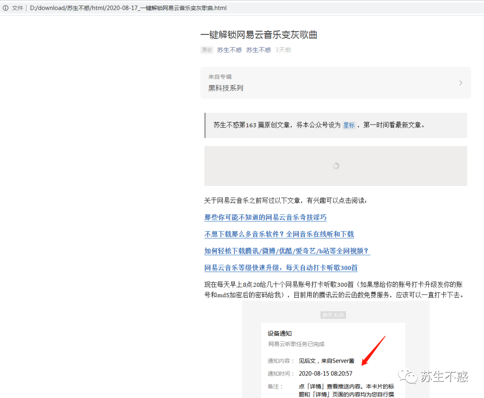Open the 苏生不惑 author link beside 原创
This screenshot has height=398, width=484.
(229, 50)
